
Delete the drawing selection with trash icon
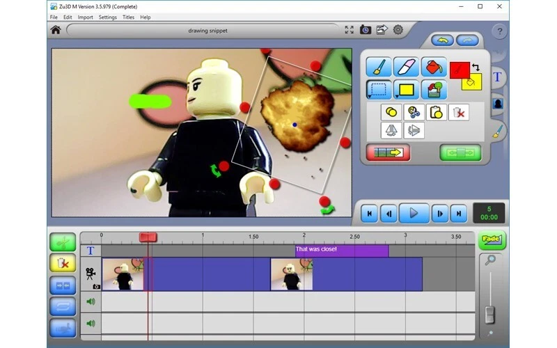459,113
